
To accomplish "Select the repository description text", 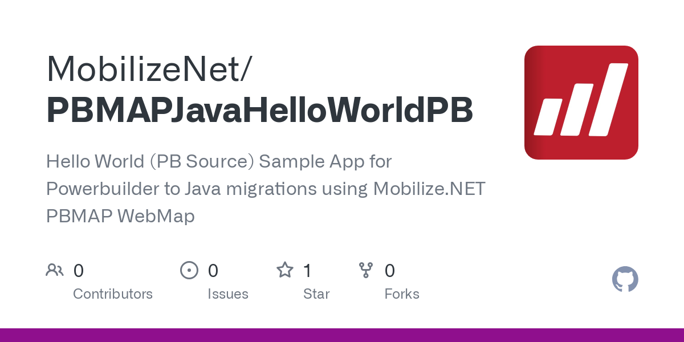I will pyautogui.click(x=266, y=188).
